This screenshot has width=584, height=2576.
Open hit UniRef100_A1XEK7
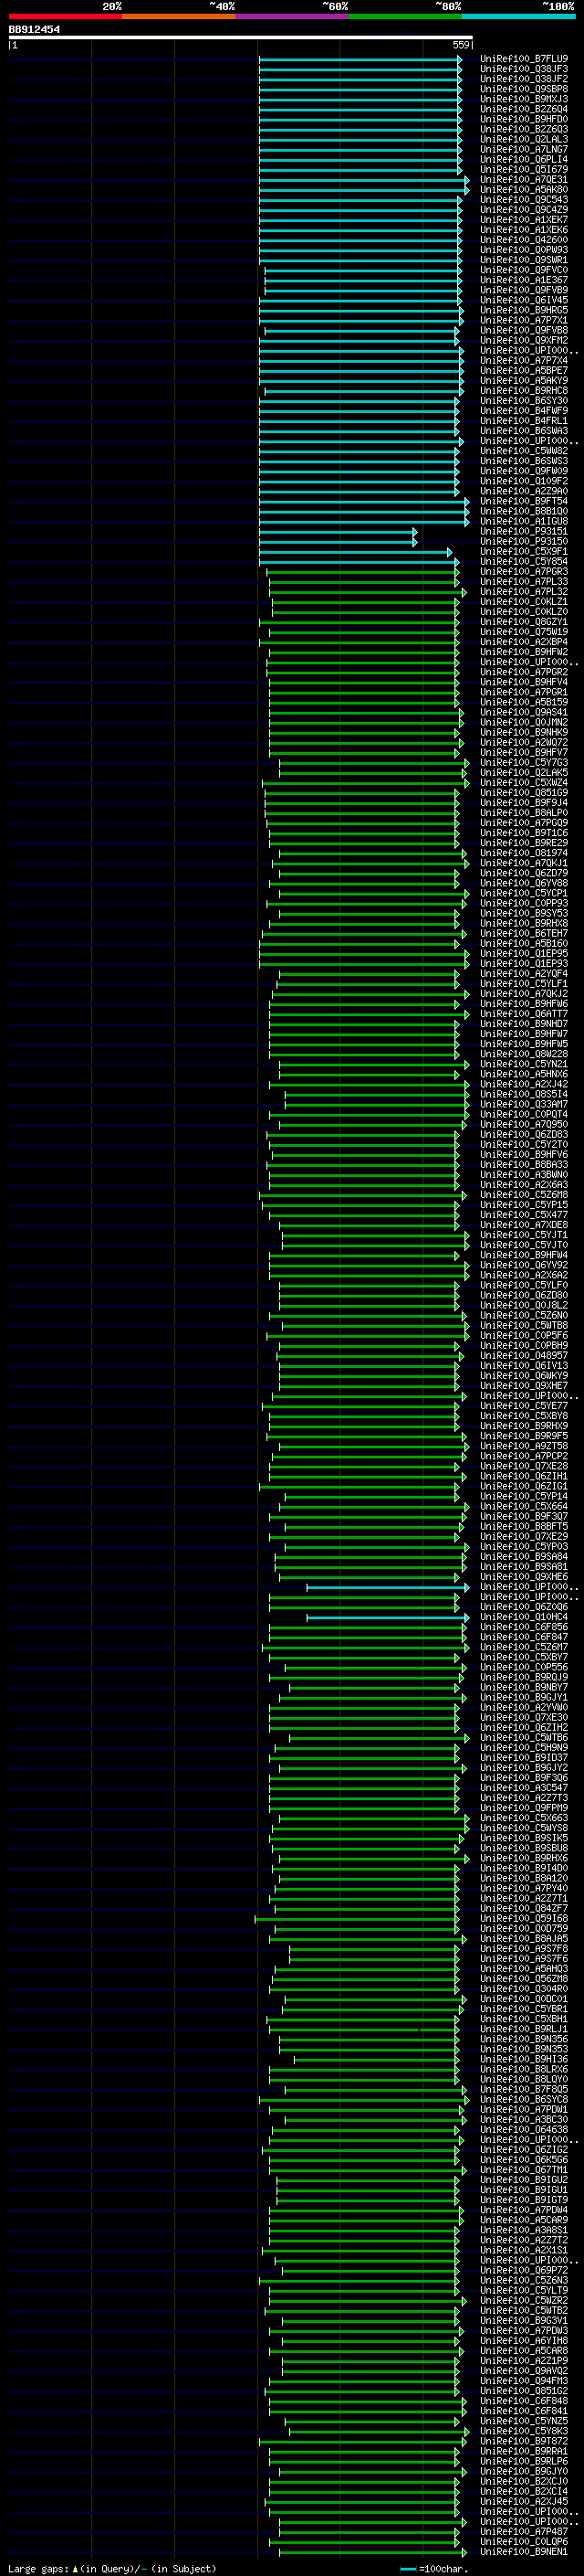tap(524, 220)
